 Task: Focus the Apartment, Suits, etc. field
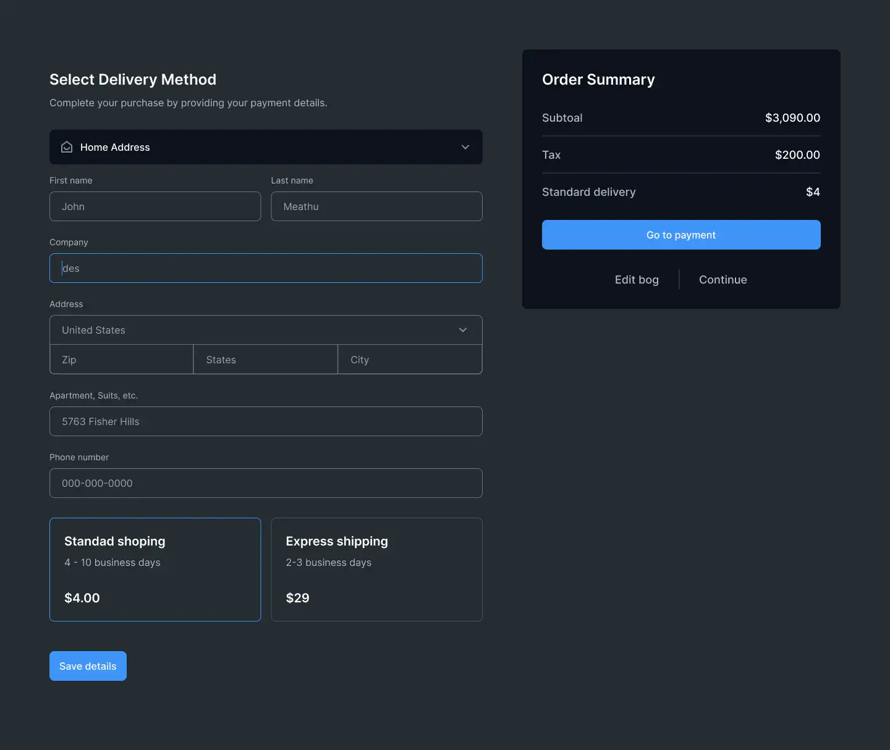pos(266,421)
